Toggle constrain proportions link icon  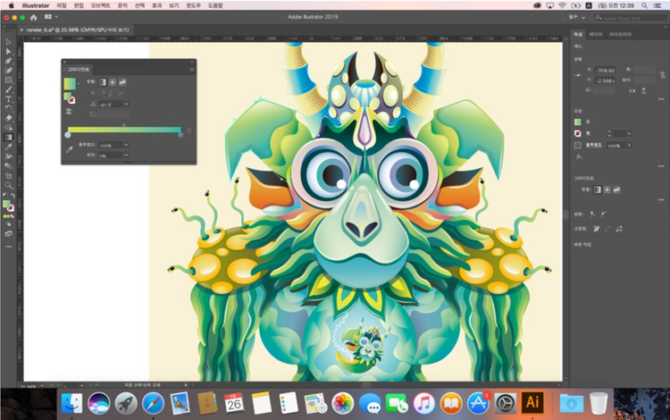click(662, 75)
